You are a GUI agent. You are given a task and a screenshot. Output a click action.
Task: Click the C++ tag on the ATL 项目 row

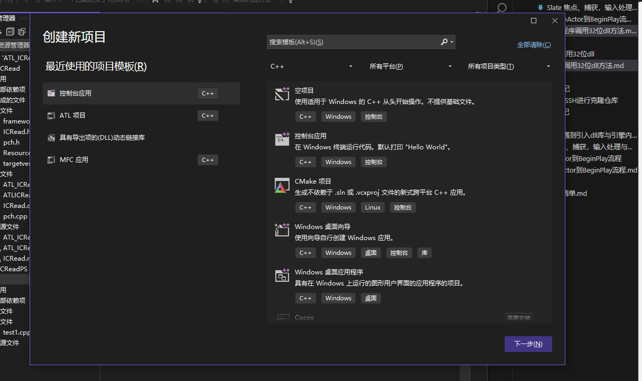pos(208,116)
